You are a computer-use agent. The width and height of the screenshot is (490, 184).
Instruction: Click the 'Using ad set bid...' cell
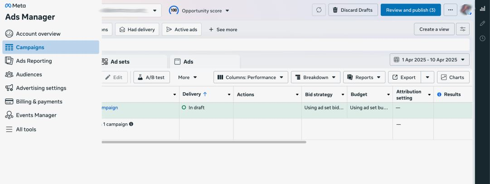click(325, 110)
